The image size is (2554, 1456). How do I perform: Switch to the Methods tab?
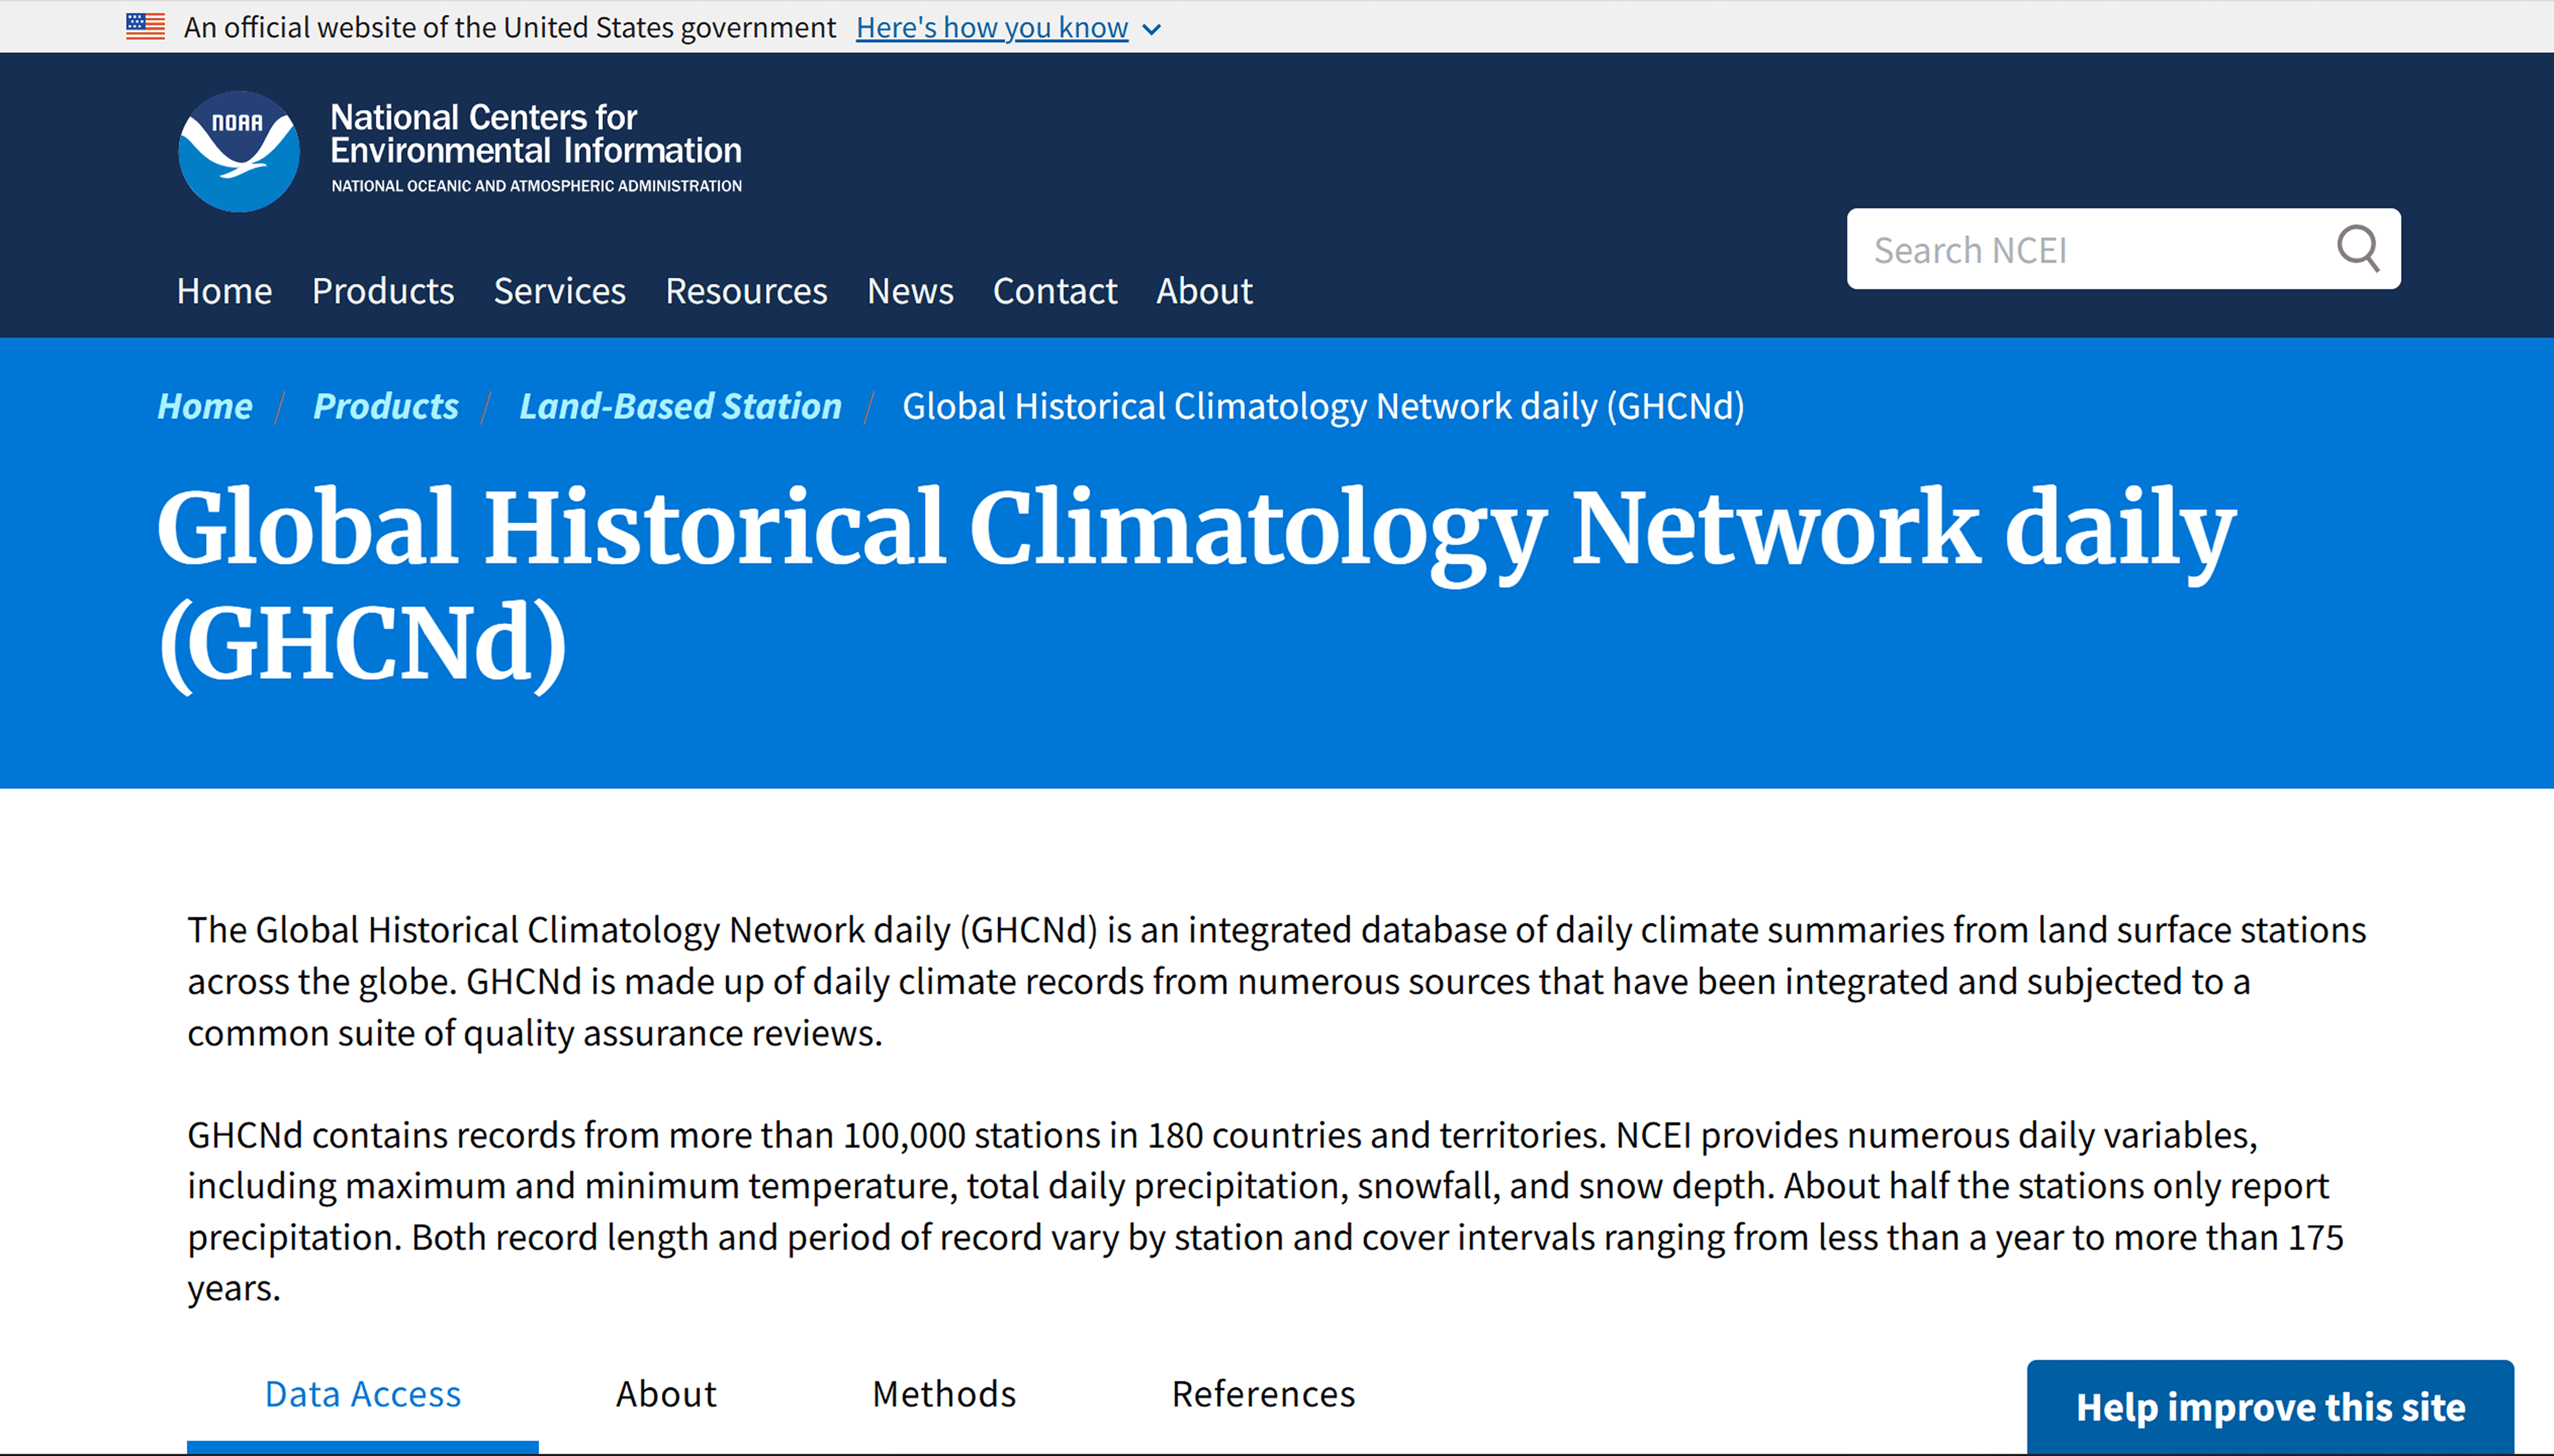click(943, 1393)
